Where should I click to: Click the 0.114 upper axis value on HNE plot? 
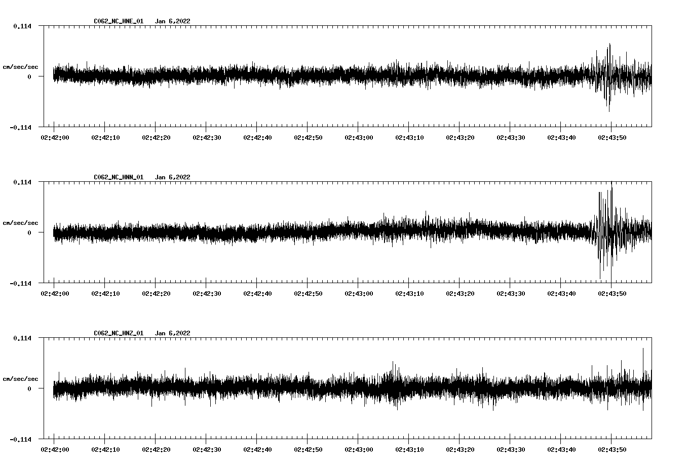(22, 26)
